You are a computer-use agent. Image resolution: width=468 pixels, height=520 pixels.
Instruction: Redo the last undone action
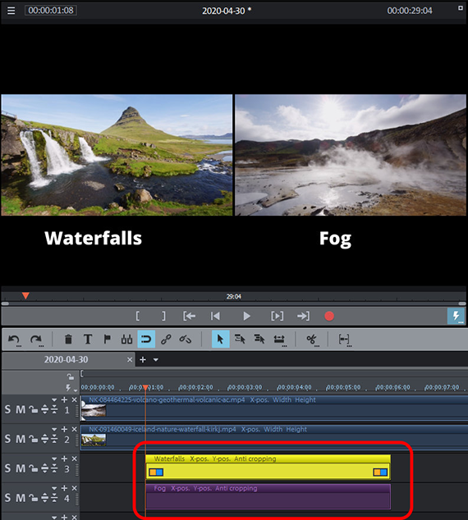point(36,340)
